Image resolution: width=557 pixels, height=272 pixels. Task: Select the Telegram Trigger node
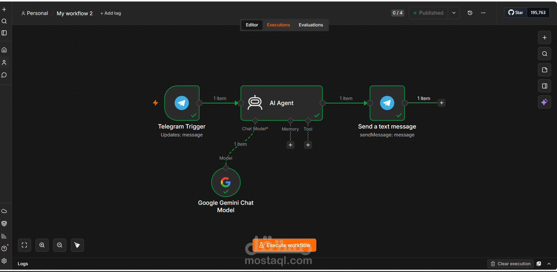coord(182,103)
